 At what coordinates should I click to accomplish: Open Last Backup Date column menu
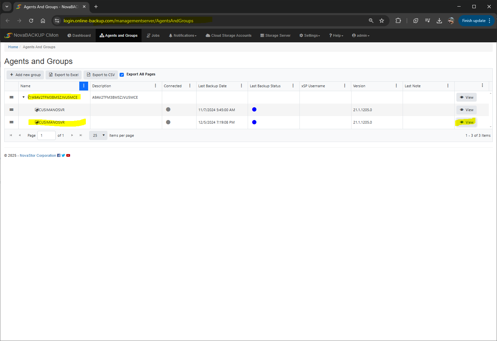pos(241,86)
